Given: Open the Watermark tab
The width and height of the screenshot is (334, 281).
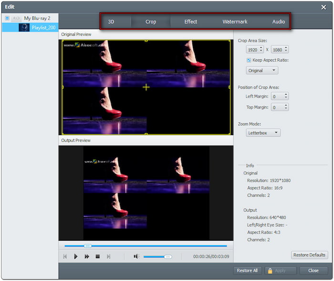Looking at the screenshot, I should pos(235,22).
